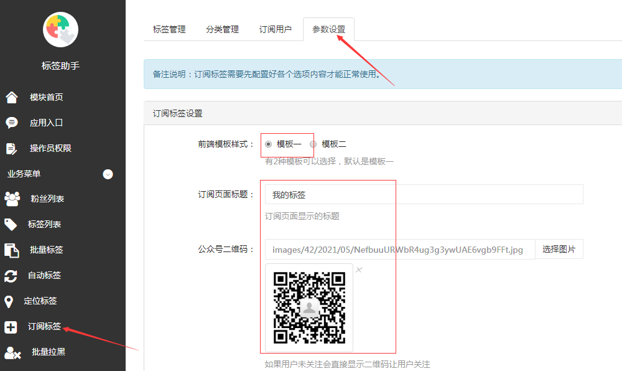
Task: Open 模块首页 in the sidebar
Action: coord(47,97)
